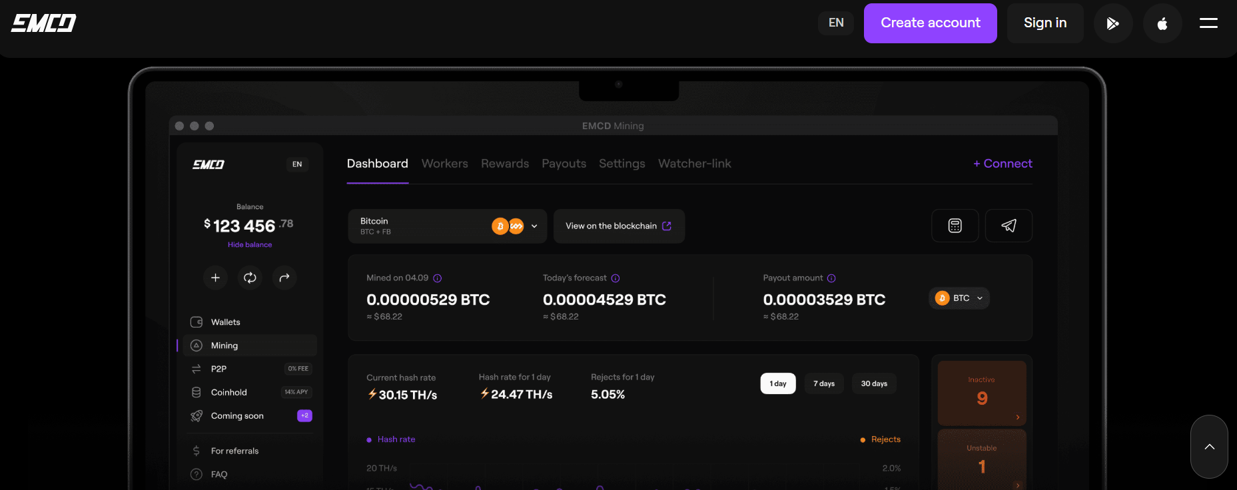Toggle the Hash rate legend item

tap(391, 439)
